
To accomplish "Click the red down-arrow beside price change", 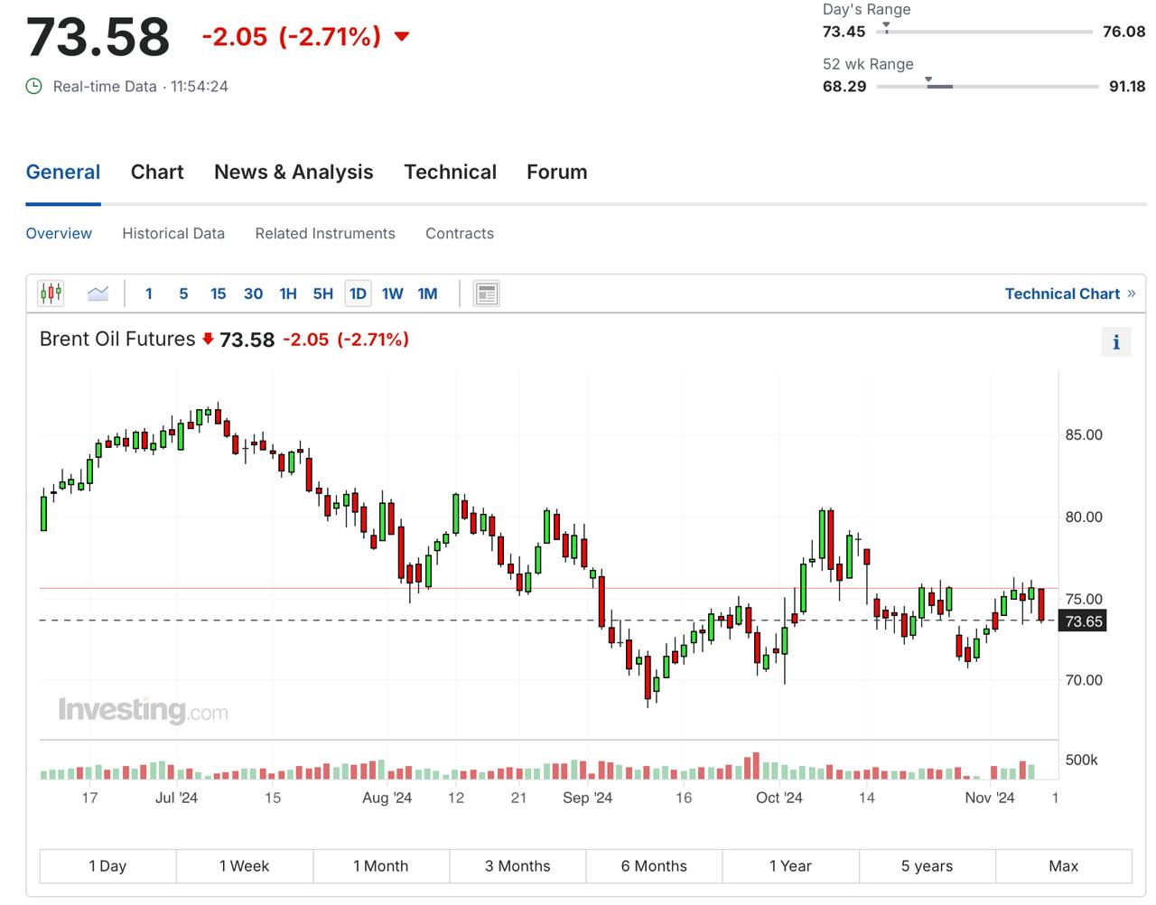I will point(402,37).
